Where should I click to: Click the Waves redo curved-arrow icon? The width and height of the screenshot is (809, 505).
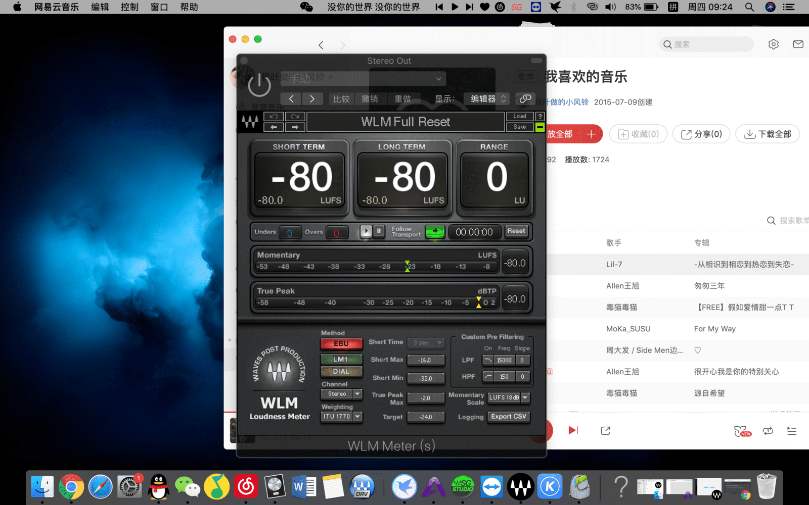coord(295,117)
